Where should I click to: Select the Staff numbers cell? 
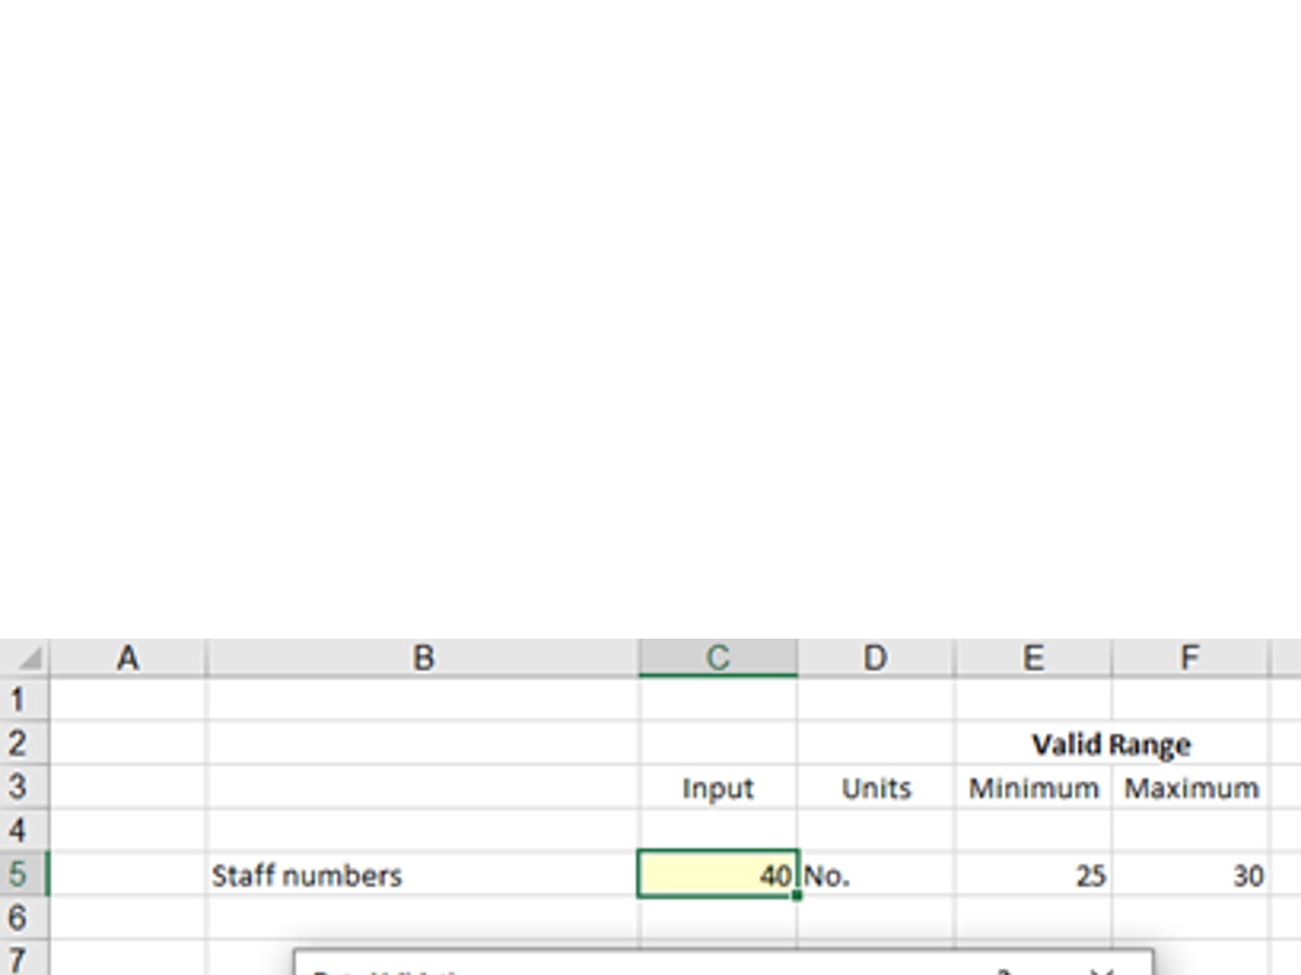(423, 875)
